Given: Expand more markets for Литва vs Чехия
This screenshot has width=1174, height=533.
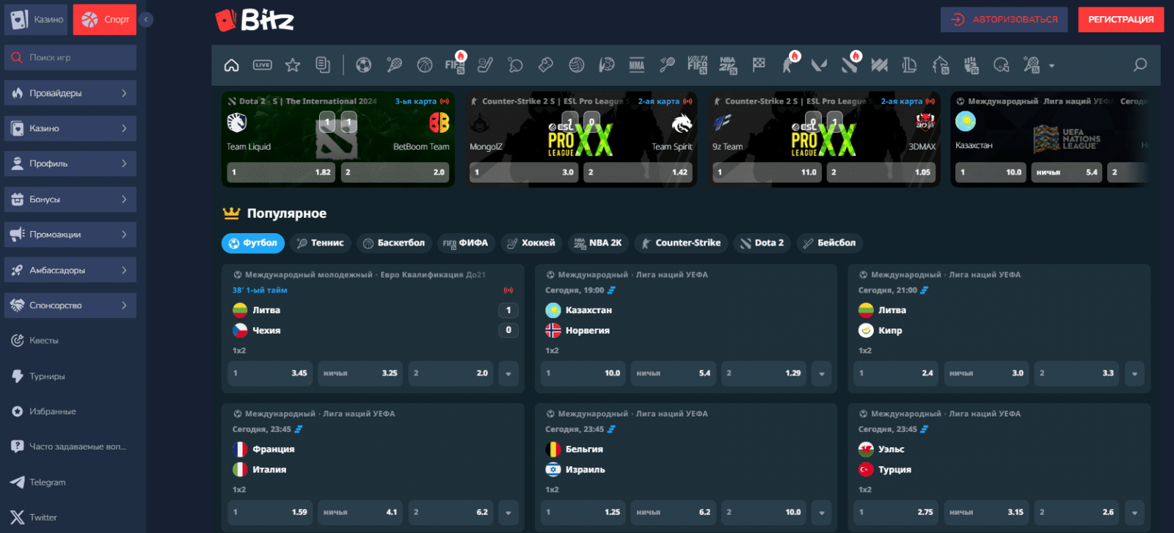Looking at the screenshot, I should (508, 374).
